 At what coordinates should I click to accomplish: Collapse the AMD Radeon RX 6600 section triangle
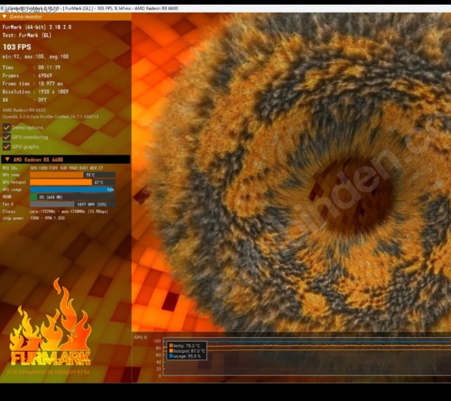pos(8,159)
